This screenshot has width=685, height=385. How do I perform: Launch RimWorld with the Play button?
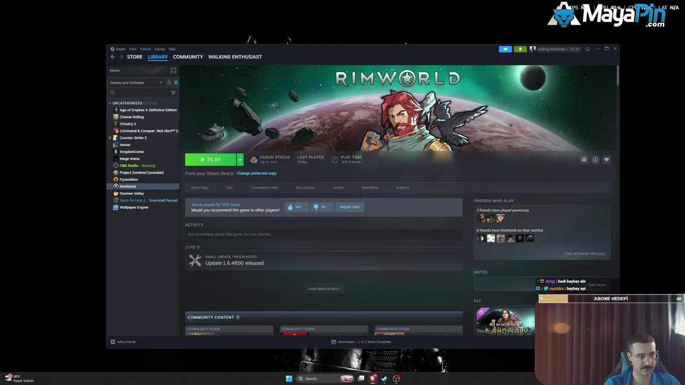point(210,159)
